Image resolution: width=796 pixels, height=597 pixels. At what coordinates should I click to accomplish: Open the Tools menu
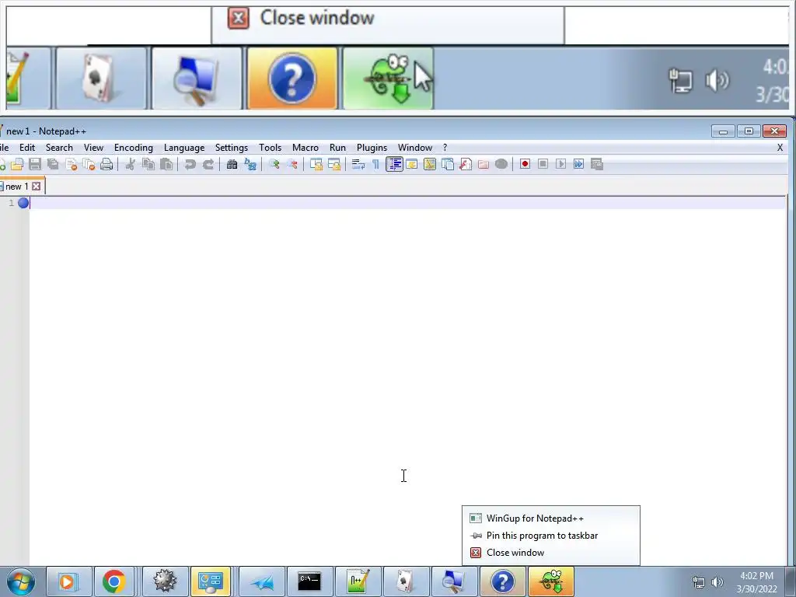[270, 148]
